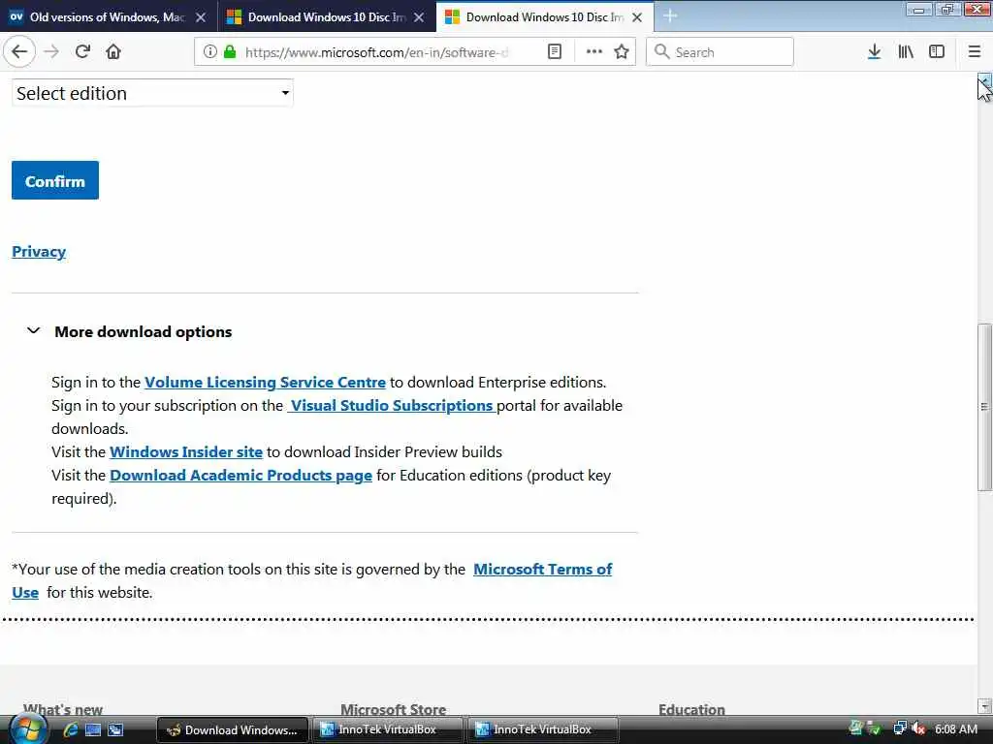Image resolution: width=993 pixels, height=744 pixels.
Task: Open the downloads arrow panel
Action: click(x=874, y=52)
